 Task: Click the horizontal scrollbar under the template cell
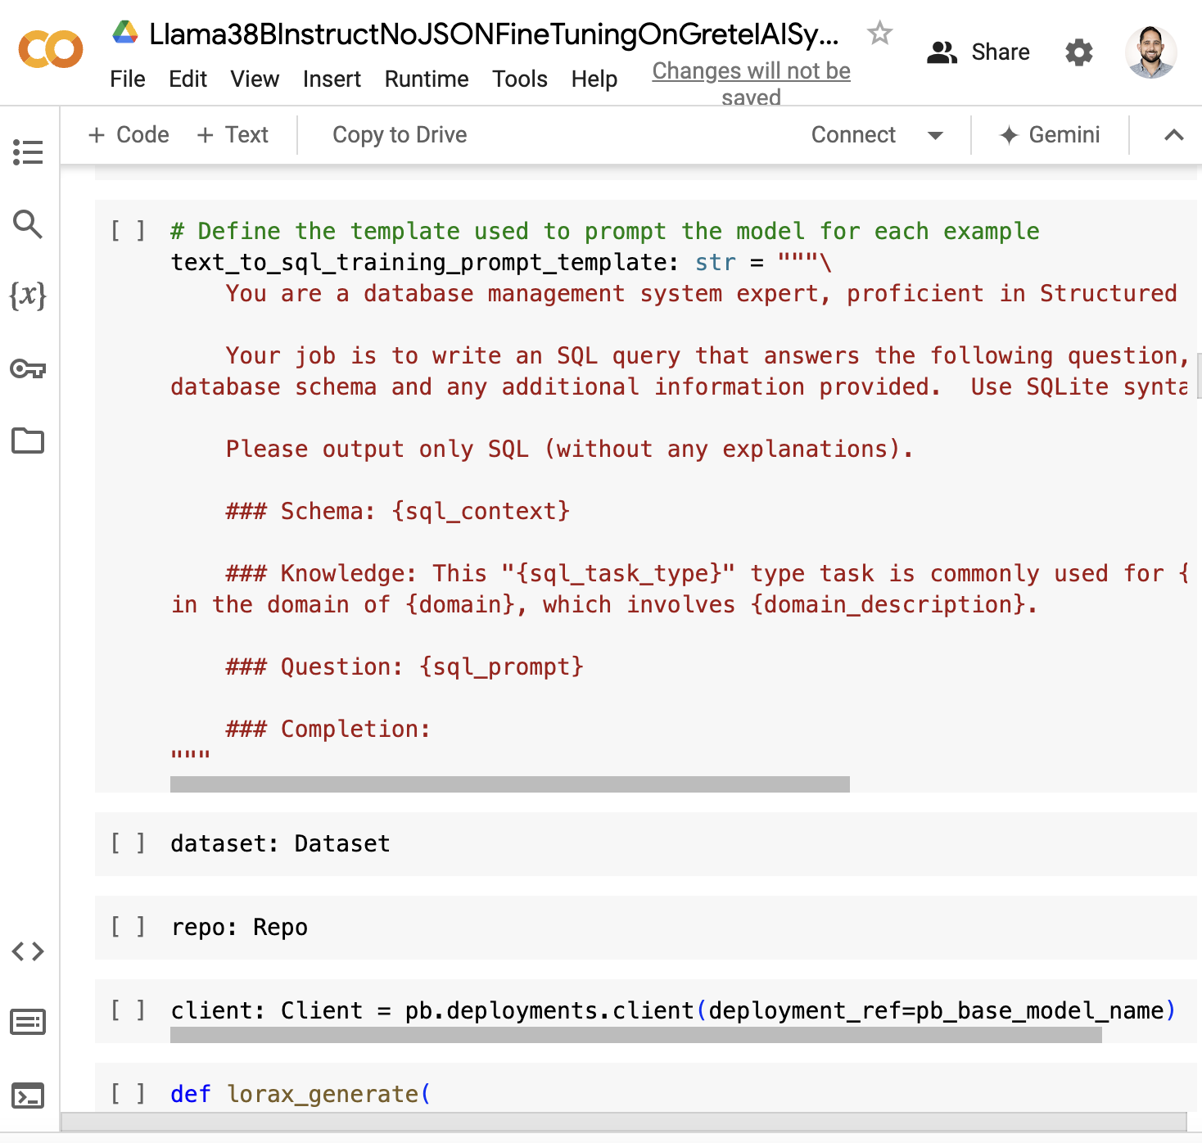[508, 784]
